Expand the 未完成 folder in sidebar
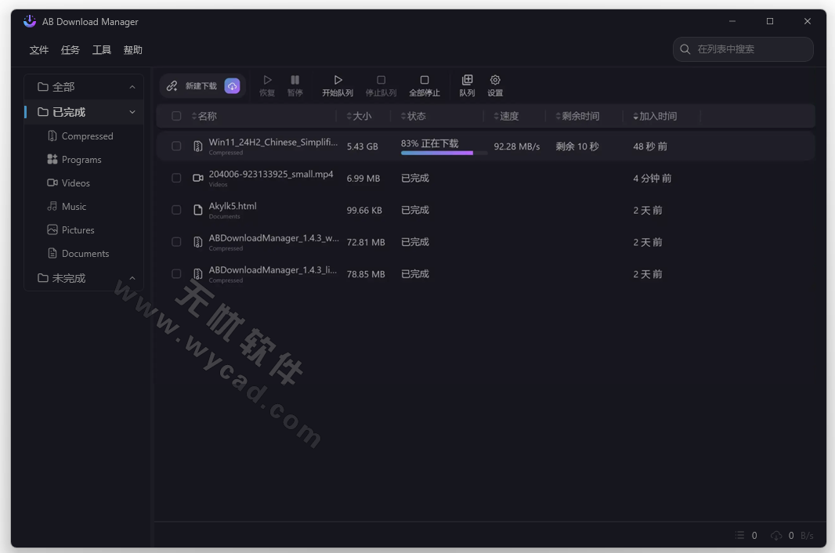Screen dimensions: 835x553 click(132, 277)
